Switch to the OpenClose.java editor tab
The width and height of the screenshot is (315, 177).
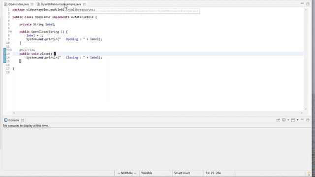pyautogui.click(x=19, y=4)
